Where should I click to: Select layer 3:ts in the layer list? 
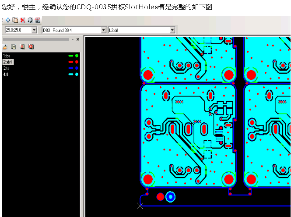pyautogui.click(x=6, y=68)
